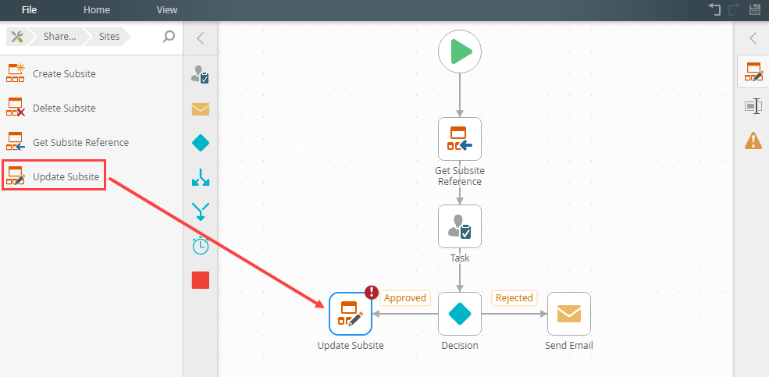
Task: Open the Properties tab in right panel
Action: (753, 106)
